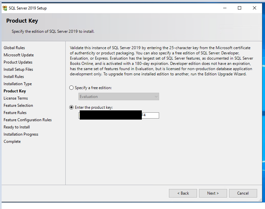Image resolution: width=265 pixels, height=209 pixels.
Task: Click 'Installation Progress' step
Action: tap(21, 134)
